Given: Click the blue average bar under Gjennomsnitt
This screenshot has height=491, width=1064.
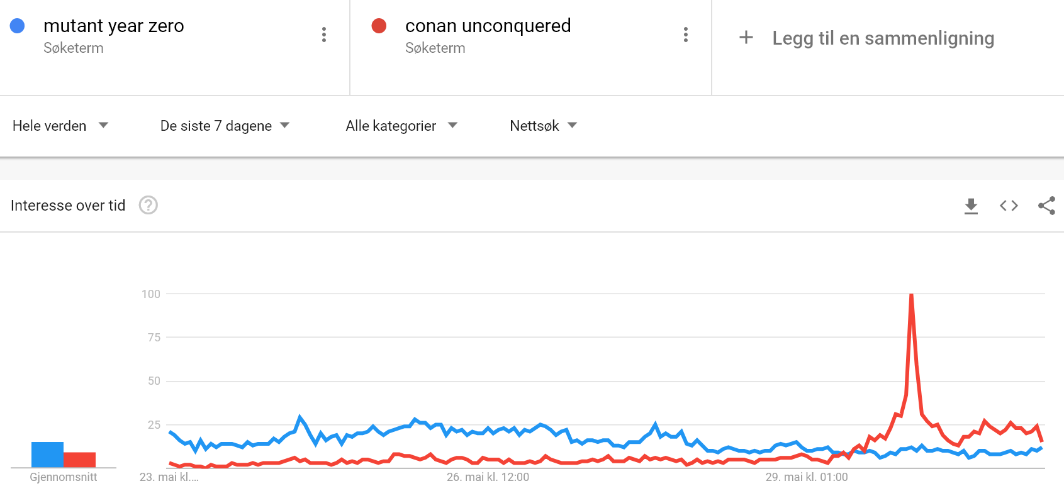Looking at the screenshot, I should (47, 455).
